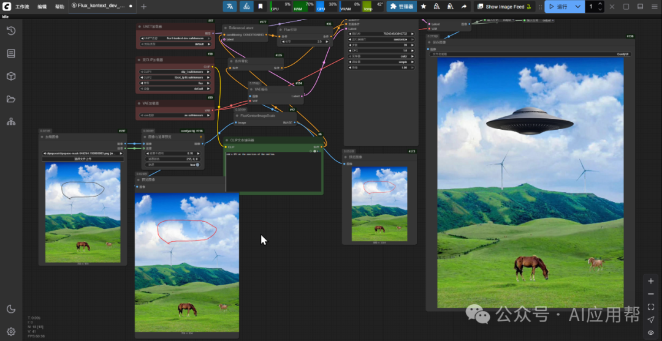Open clip_l.safetensors dropdown
The image size is (662, 341).
[175, 72]
